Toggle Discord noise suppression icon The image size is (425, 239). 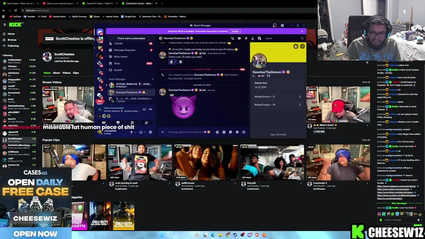tap(144, 109)
